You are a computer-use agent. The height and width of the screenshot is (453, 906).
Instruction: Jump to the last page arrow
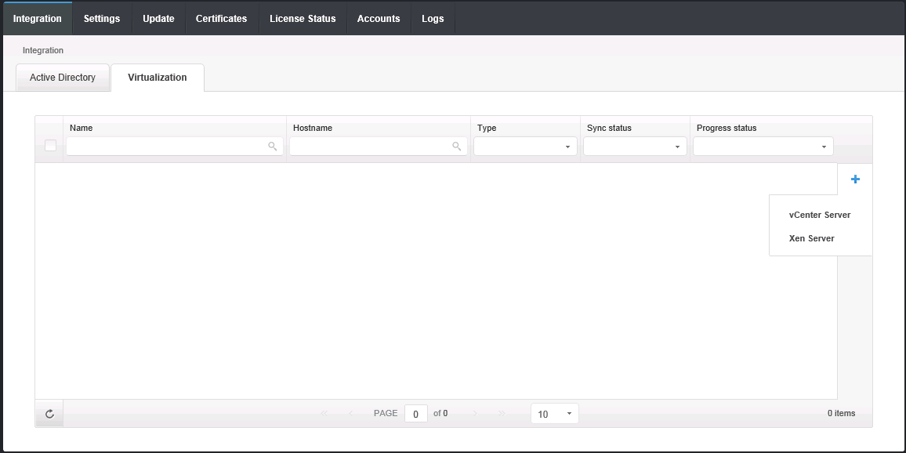click(x=502, y=413)
